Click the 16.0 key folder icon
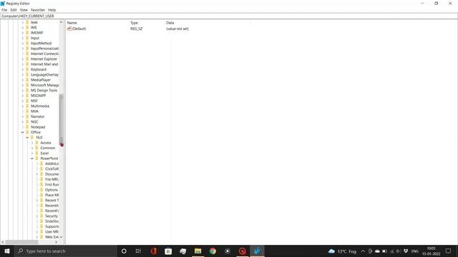The height and width of the screenshot is (257, 458). click(x=32, y=138)
